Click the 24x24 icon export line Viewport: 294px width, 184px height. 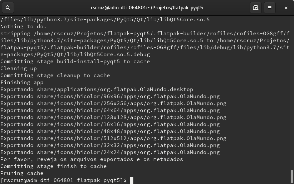click(x=110, y=152)
